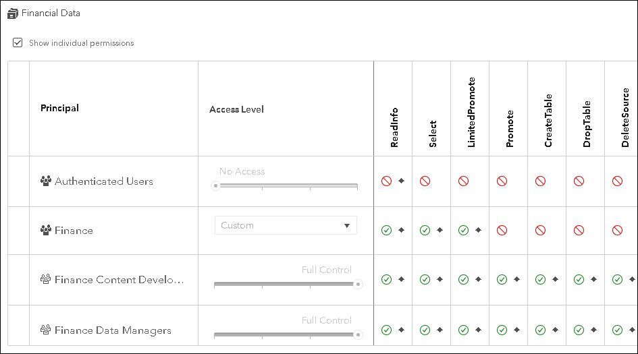Image resolution: width=638 pixels, height=354 pixels.
Task: Toggle Finance's LimitedPromote permission
Action: click(x=463, y=231)
